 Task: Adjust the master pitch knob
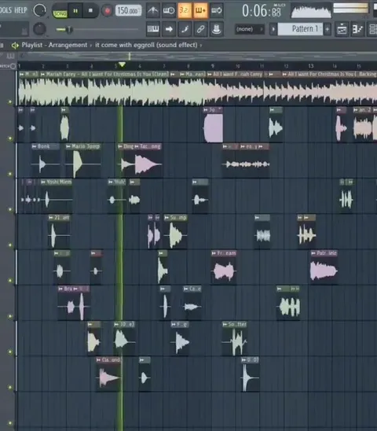(x=39, y=29)
